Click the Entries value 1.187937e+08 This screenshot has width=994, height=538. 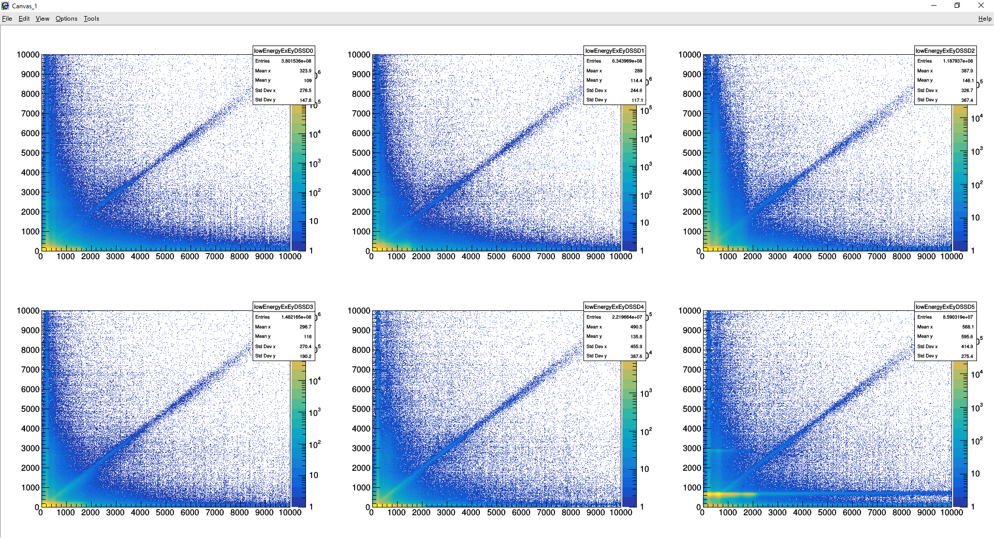[x=958, y=61]
